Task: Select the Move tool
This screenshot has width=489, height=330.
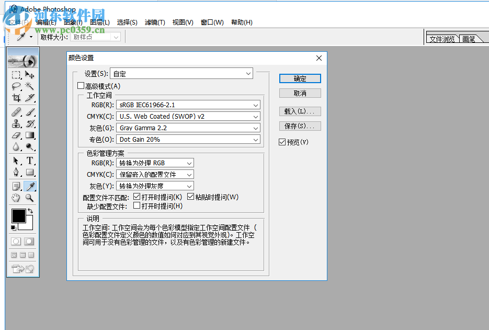Action: tap(30, 74)
